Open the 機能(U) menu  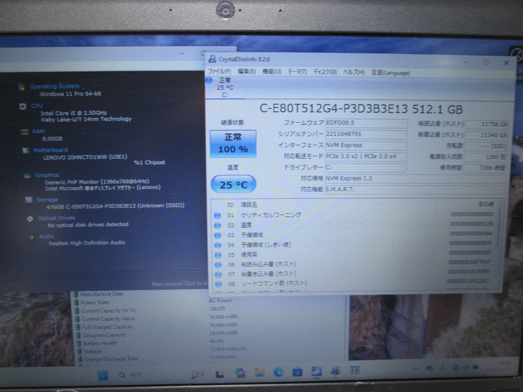[272, 72]
